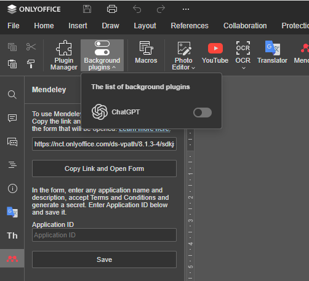The width and height of the screenshot is (309, 281).
Task: Click the Application ID input field
Action: tap(104, 235)
